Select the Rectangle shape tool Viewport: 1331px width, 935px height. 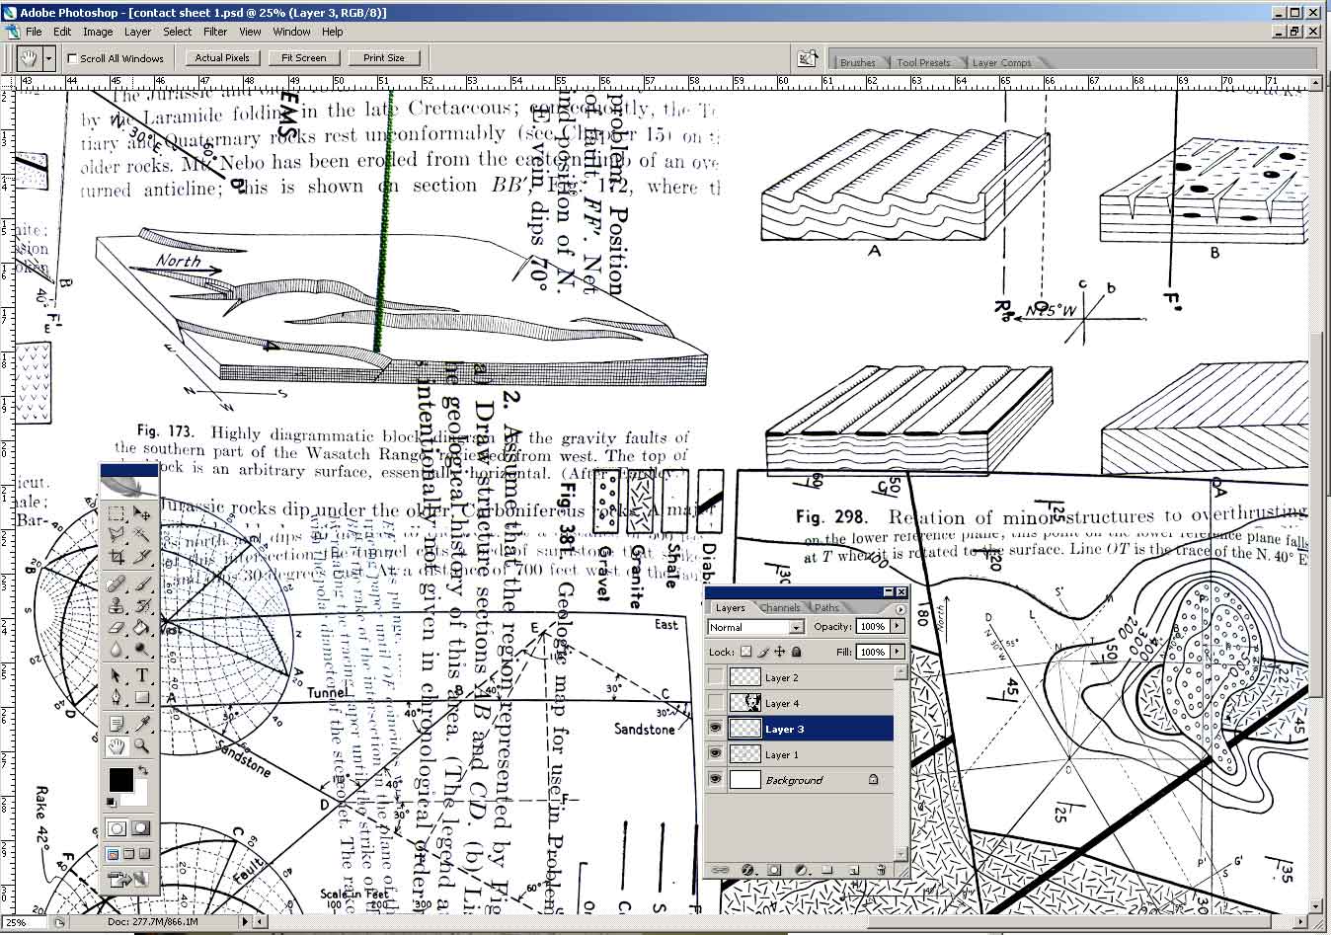142,697
